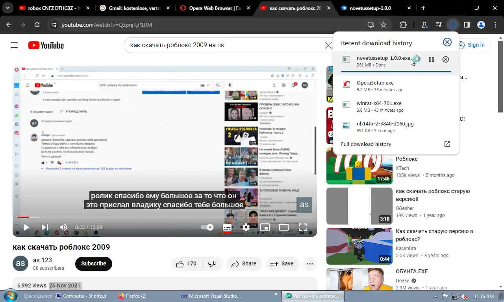Viewport: 504px width, 302px height.
Task: Share the video
Action: (x=244, y=263)
